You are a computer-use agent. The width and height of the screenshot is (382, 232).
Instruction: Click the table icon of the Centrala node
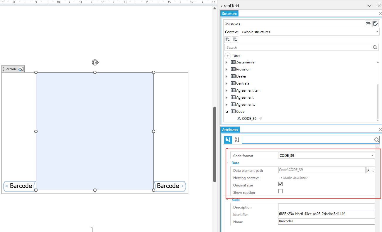click(x=233, y=83)
